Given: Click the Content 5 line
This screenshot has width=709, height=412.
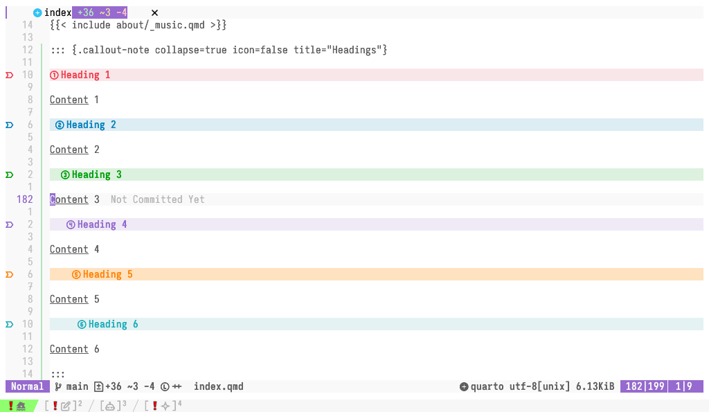Looking at the screenshot, I should 74,299.
